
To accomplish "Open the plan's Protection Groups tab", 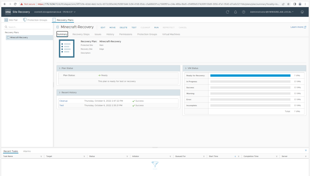I will click(147, 34).
